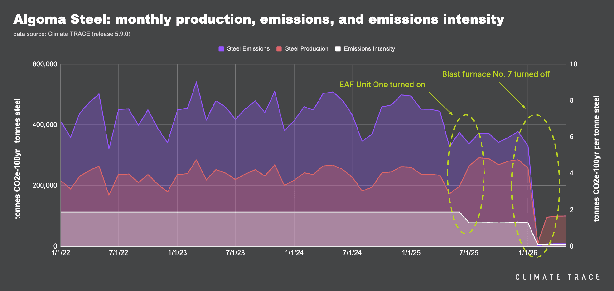Click the '8' right axis label
This screenshot has width=614, height=291.
coord(572,101)
